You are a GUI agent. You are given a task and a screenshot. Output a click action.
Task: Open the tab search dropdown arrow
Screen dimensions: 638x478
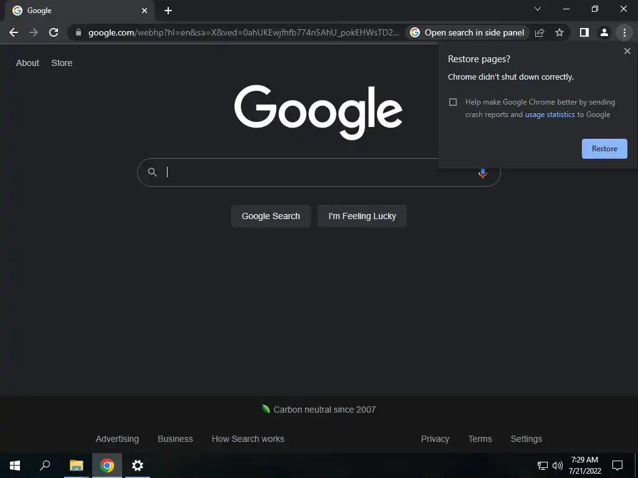[x=538, y=9]
